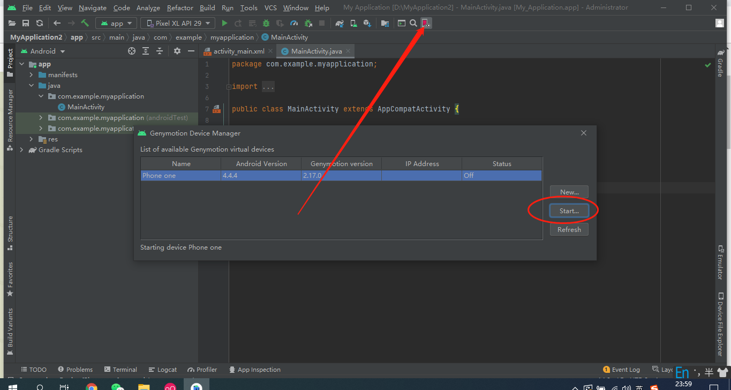
Task: Collapse all nodes in Project panel
Action: point(160,51)
